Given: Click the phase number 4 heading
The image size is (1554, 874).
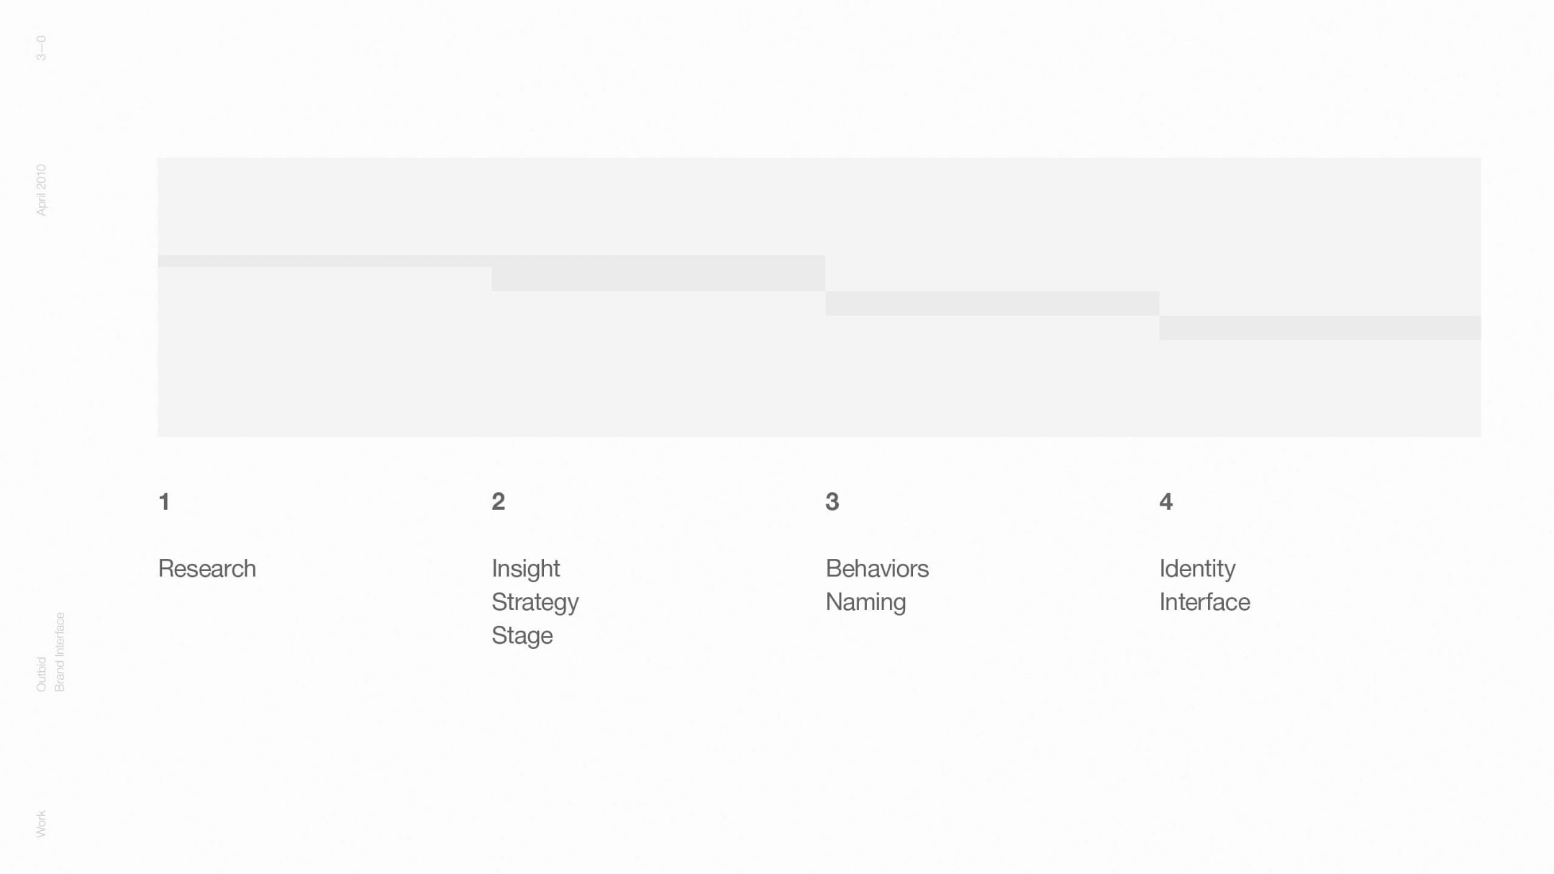Looking at the screenshot, I should tap(1165, 501).
